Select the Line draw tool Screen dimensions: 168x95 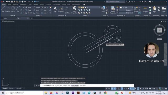(x=3, y=9)
